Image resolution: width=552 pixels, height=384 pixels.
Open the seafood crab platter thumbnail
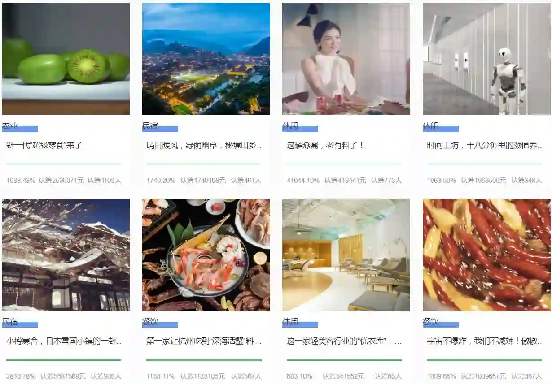(x=206, y=255)
